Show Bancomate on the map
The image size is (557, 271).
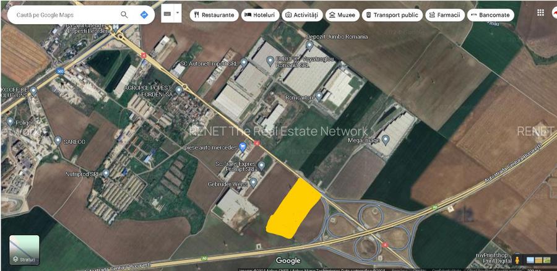(x=490, y=15)
